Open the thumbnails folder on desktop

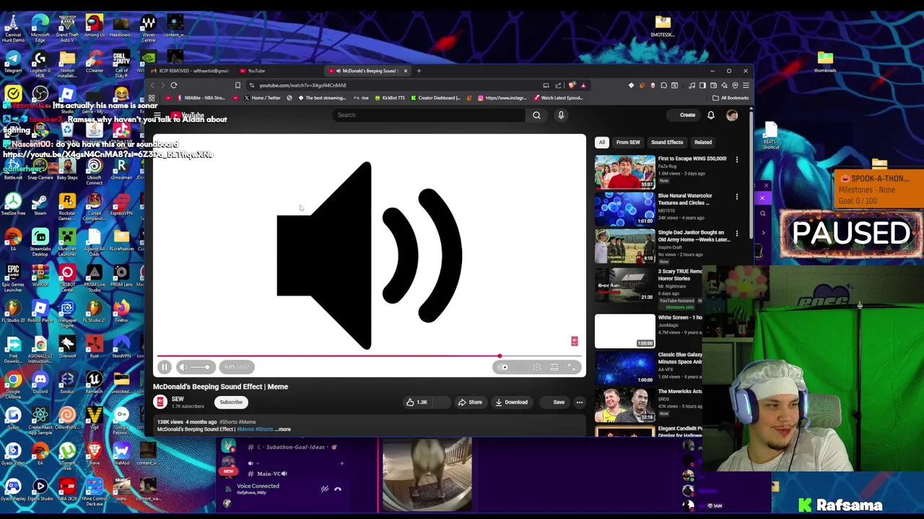point(825,62)
